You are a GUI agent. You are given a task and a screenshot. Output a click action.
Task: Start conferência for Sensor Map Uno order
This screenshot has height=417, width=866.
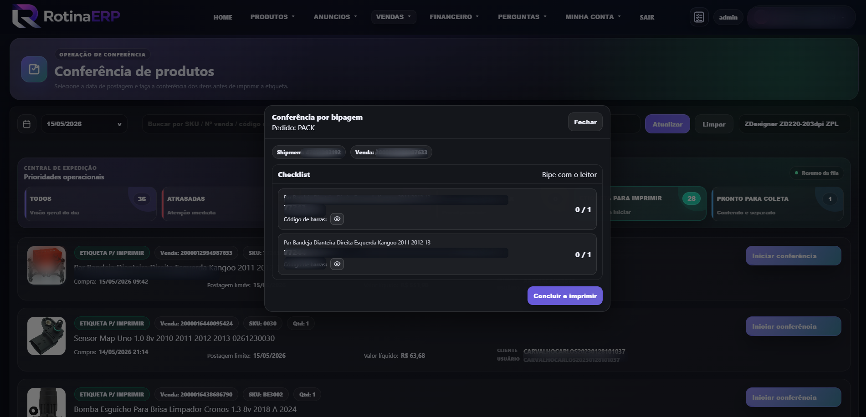point(793,326)
